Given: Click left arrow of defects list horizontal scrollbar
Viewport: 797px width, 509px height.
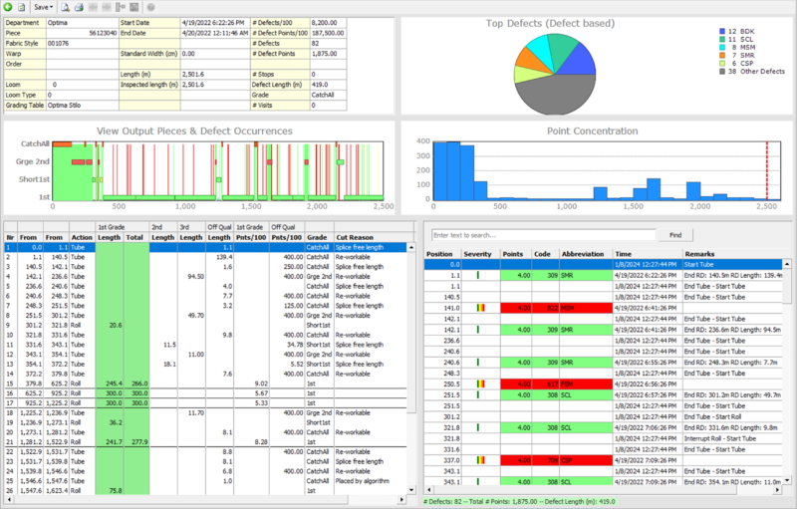Looking at the screenshot, I should pyautogui.click(x=429, y=490).
